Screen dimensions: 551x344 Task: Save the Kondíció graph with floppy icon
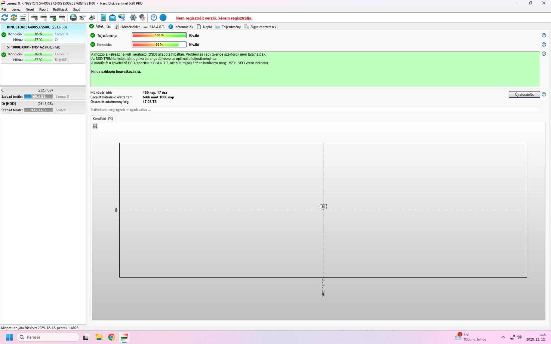point(95,126)
